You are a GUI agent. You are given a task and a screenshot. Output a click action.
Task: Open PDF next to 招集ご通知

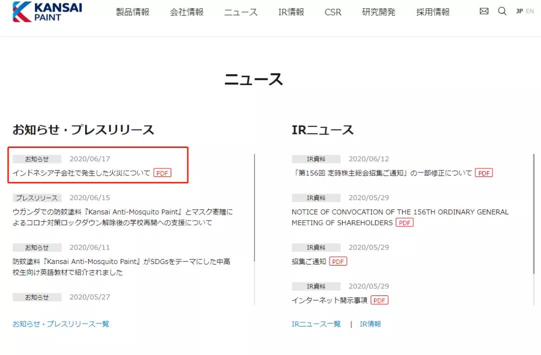[338, 261]
